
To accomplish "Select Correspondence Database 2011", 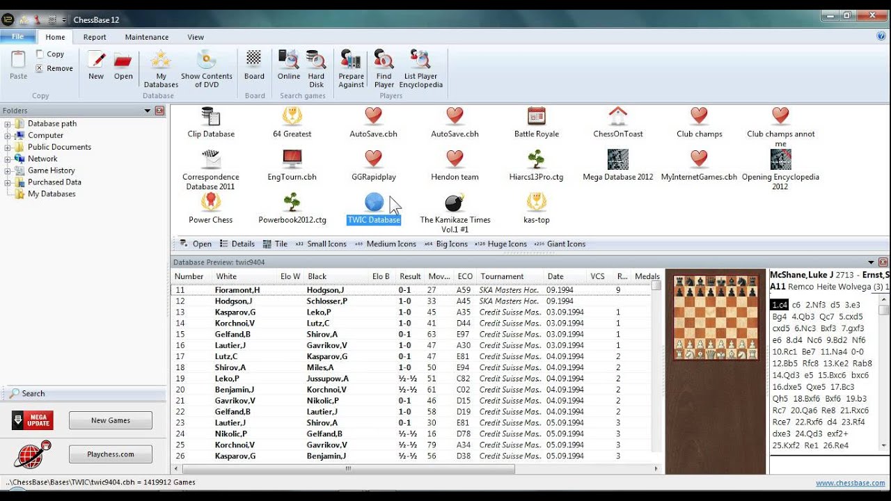I will (211, 170).
